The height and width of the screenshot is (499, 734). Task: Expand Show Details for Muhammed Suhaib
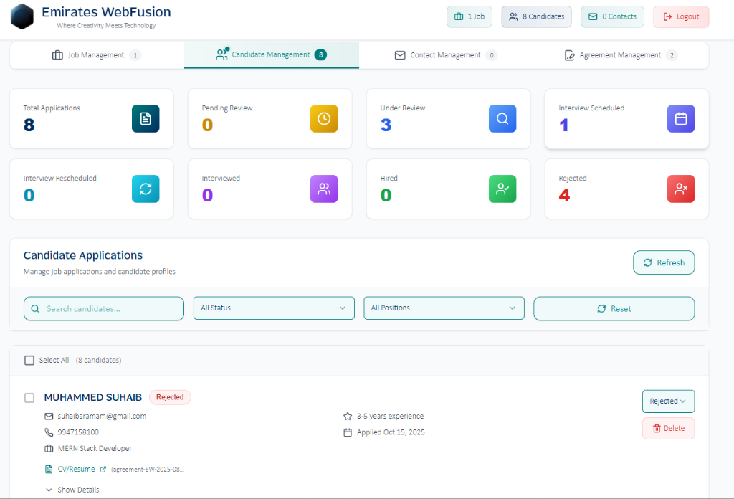(72, 490)
